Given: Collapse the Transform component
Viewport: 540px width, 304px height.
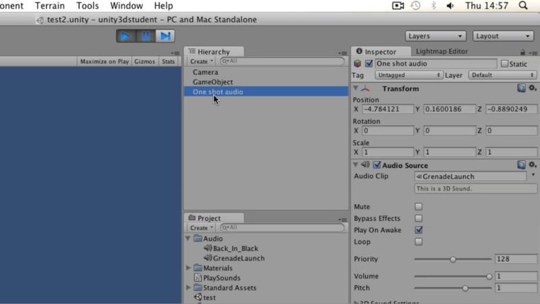Looking at the screenshot, I should coord(356,88).
